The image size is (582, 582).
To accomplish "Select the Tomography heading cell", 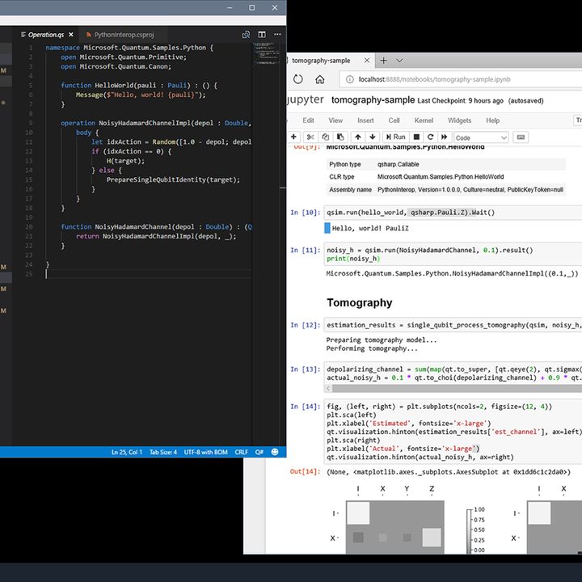I will (359, 303).
